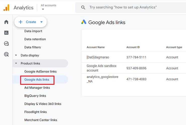Click the Analytics product name text
This screenshot has width=186, height=125.
coord(24,8)
